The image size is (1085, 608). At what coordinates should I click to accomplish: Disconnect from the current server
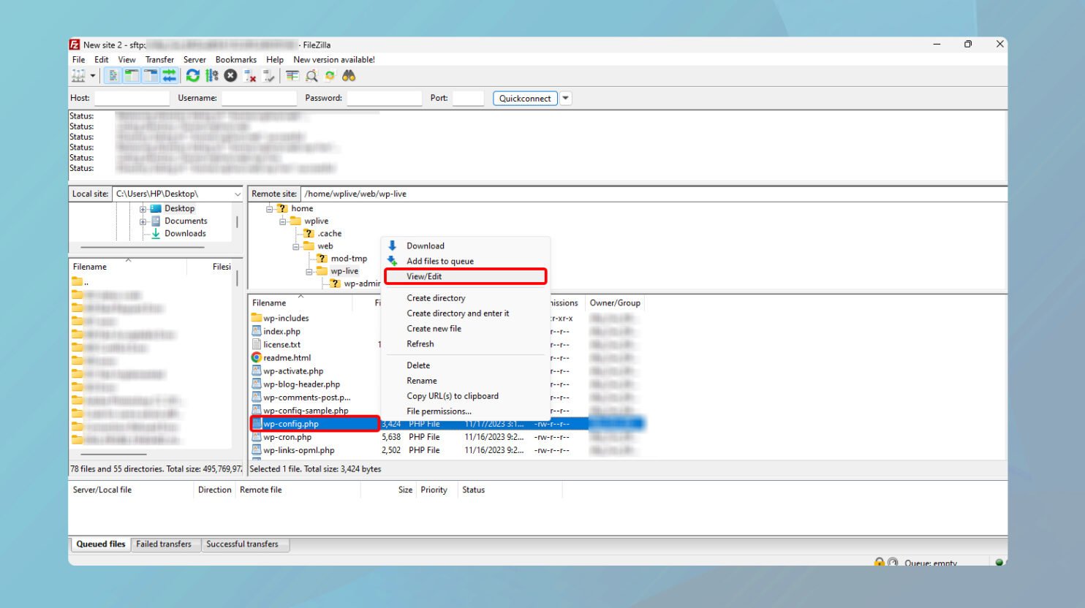[249, 75]
